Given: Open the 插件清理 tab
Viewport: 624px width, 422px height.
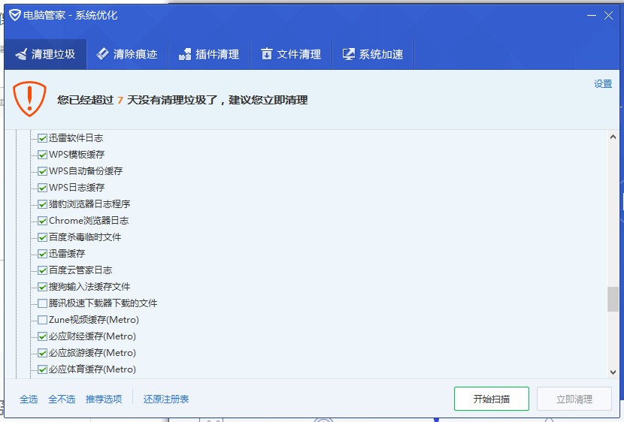Looking at the screenshot, I should (209, 54).
